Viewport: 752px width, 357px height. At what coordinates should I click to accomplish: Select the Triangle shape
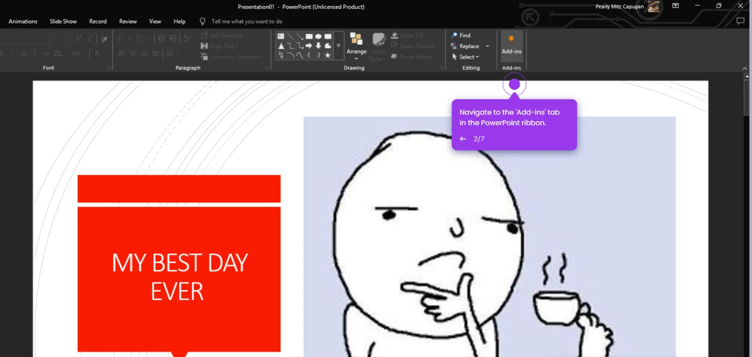tap(281, 46)
